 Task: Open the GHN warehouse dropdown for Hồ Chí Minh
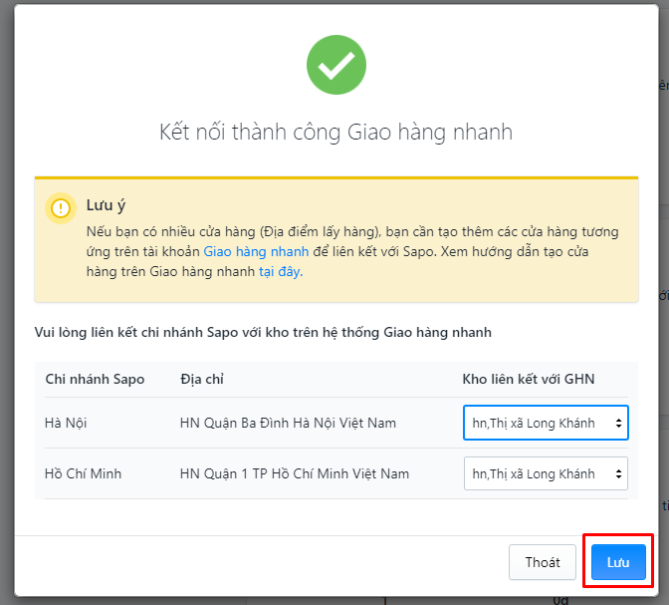[x=546, y=473]
